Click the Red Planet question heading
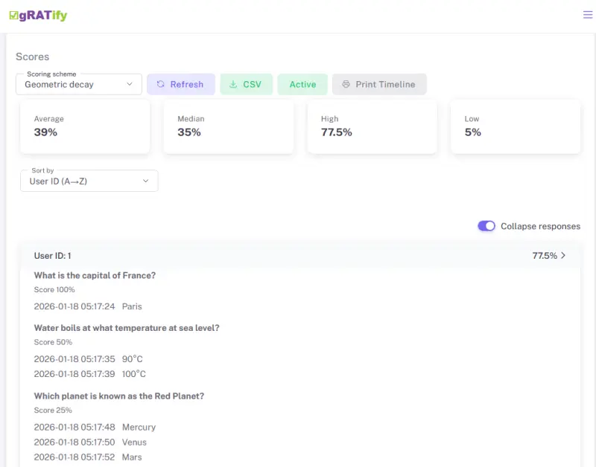 tap(118, 396)
